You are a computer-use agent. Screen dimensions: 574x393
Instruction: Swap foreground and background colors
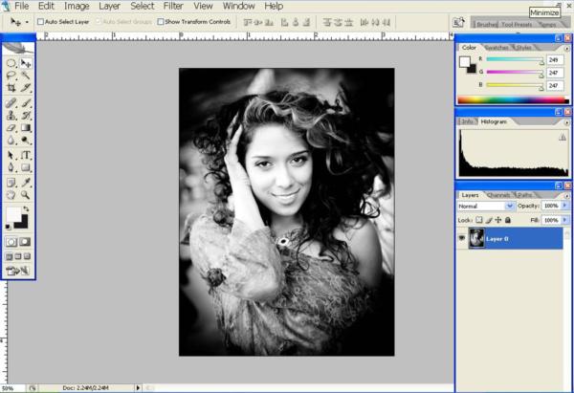pos(26,209)
